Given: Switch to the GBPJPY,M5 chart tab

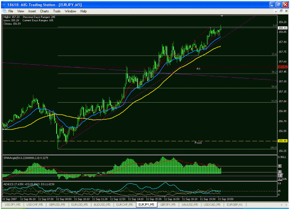Looking at the screenshot, I should click(x=168, y=204).
